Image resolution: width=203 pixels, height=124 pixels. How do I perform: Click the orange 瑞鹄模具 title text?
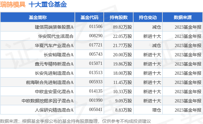click(13, 4)
